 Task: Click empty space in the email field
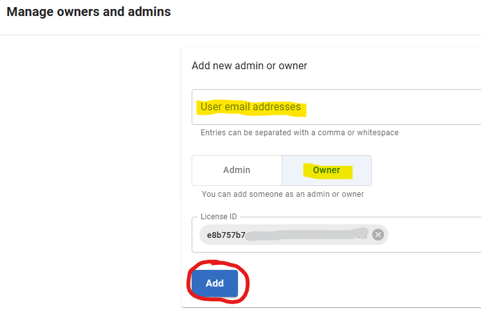[x=393, y=107]
